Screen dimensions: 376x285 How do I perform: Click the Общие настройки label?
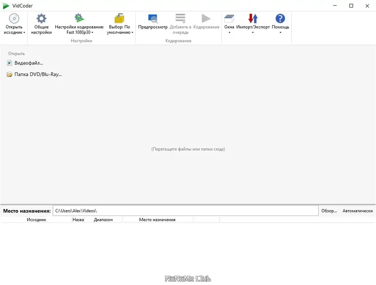41,29
